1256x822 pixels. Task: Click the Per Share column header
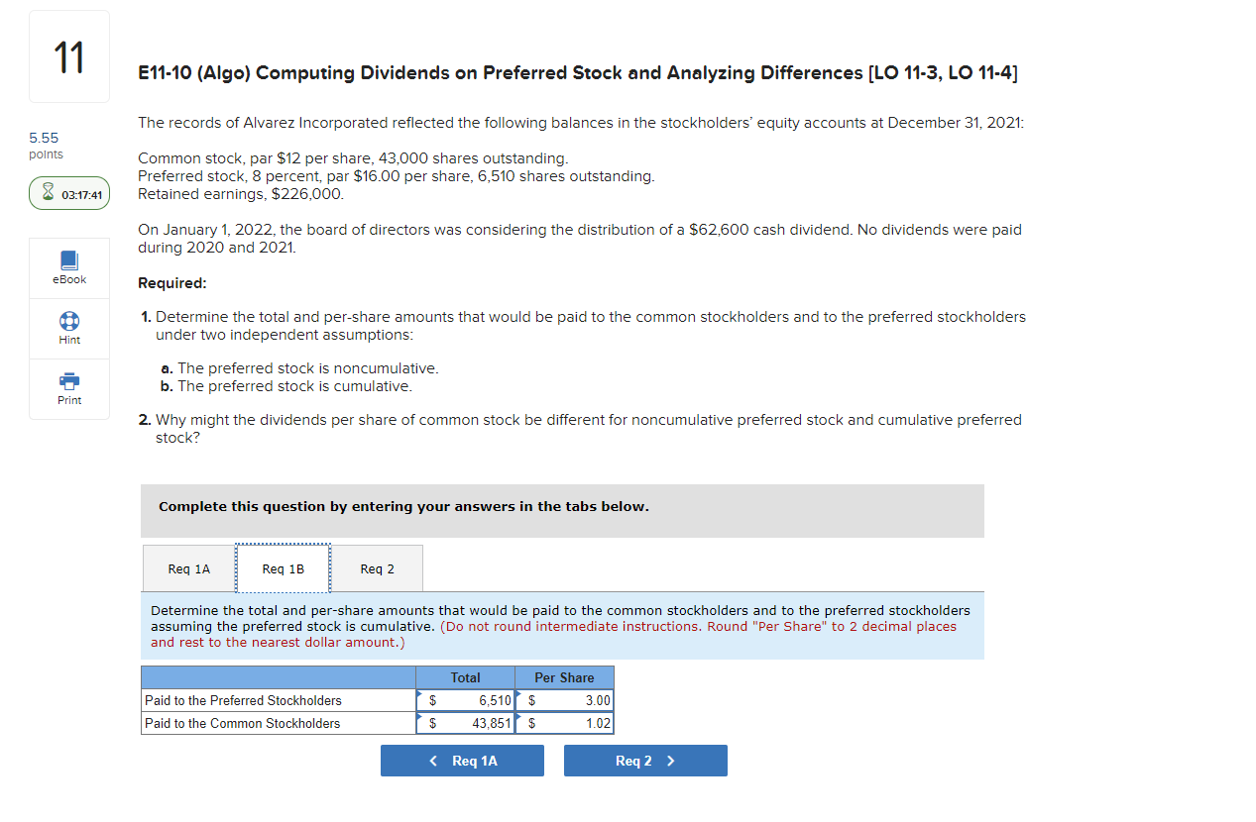564,677
